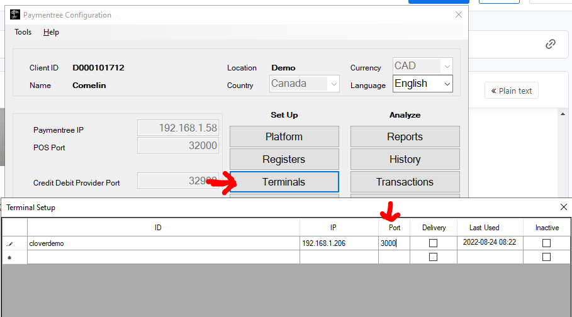Select the new row asterisk header
Image resolution: width=572 pixels, height=317 pixels.
pyautogui.click(x=9, y=257)
